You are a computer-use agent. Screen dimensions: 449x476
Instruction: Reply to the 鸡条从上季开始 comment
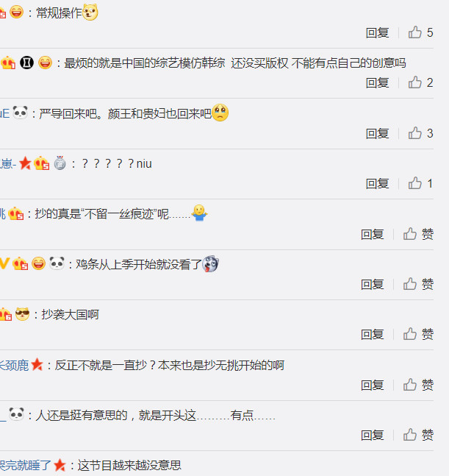373,284
